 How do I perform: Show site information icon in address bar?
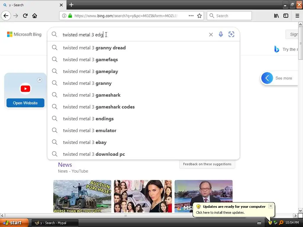tap(64, 16)
